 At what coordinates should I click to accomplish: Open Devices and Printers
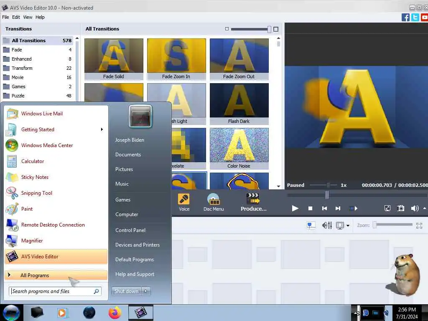[137, 245]
